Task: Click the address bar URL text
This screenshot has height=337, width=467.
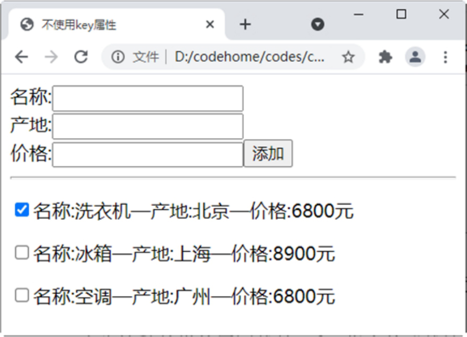Action: tap(249, 57)
